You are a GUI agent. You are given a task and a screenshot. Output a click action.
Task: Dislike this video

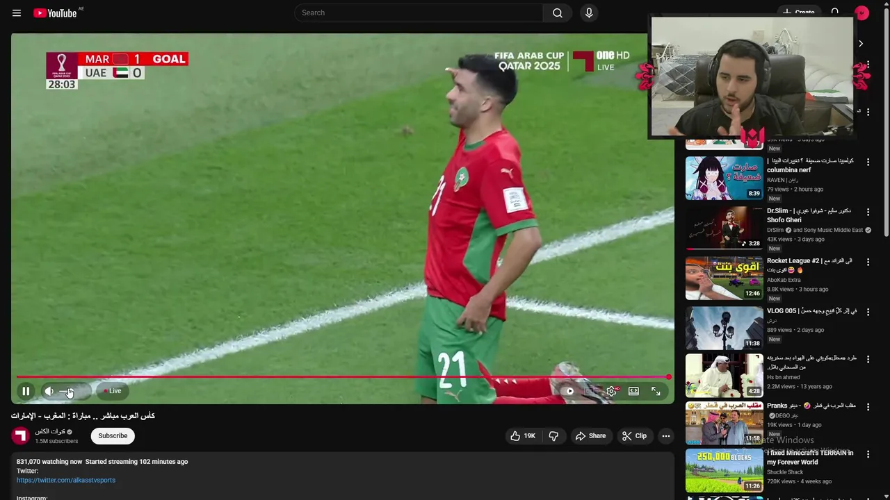coord(553,435)
